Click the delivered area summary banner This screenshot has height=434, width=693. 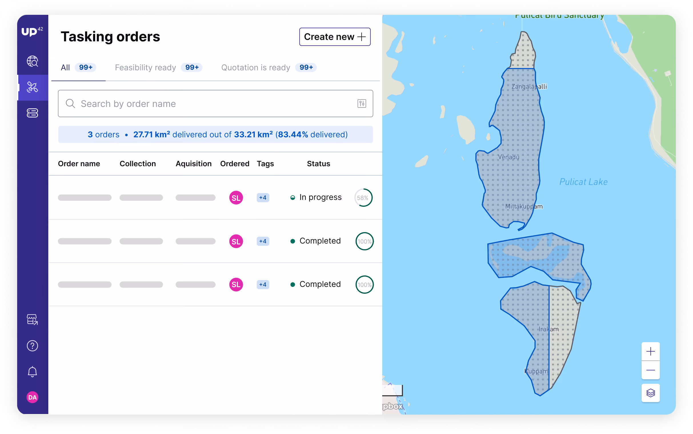(x=215, y=134)
